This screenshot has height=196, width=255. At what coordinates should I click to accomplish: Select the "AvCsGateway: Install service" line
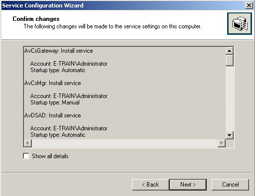(58, 51)
